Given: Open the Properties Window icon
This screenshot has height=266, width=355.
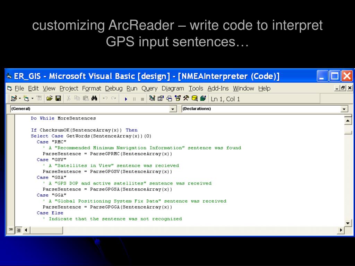Looking at the screenshot, I should pos(161,98).
